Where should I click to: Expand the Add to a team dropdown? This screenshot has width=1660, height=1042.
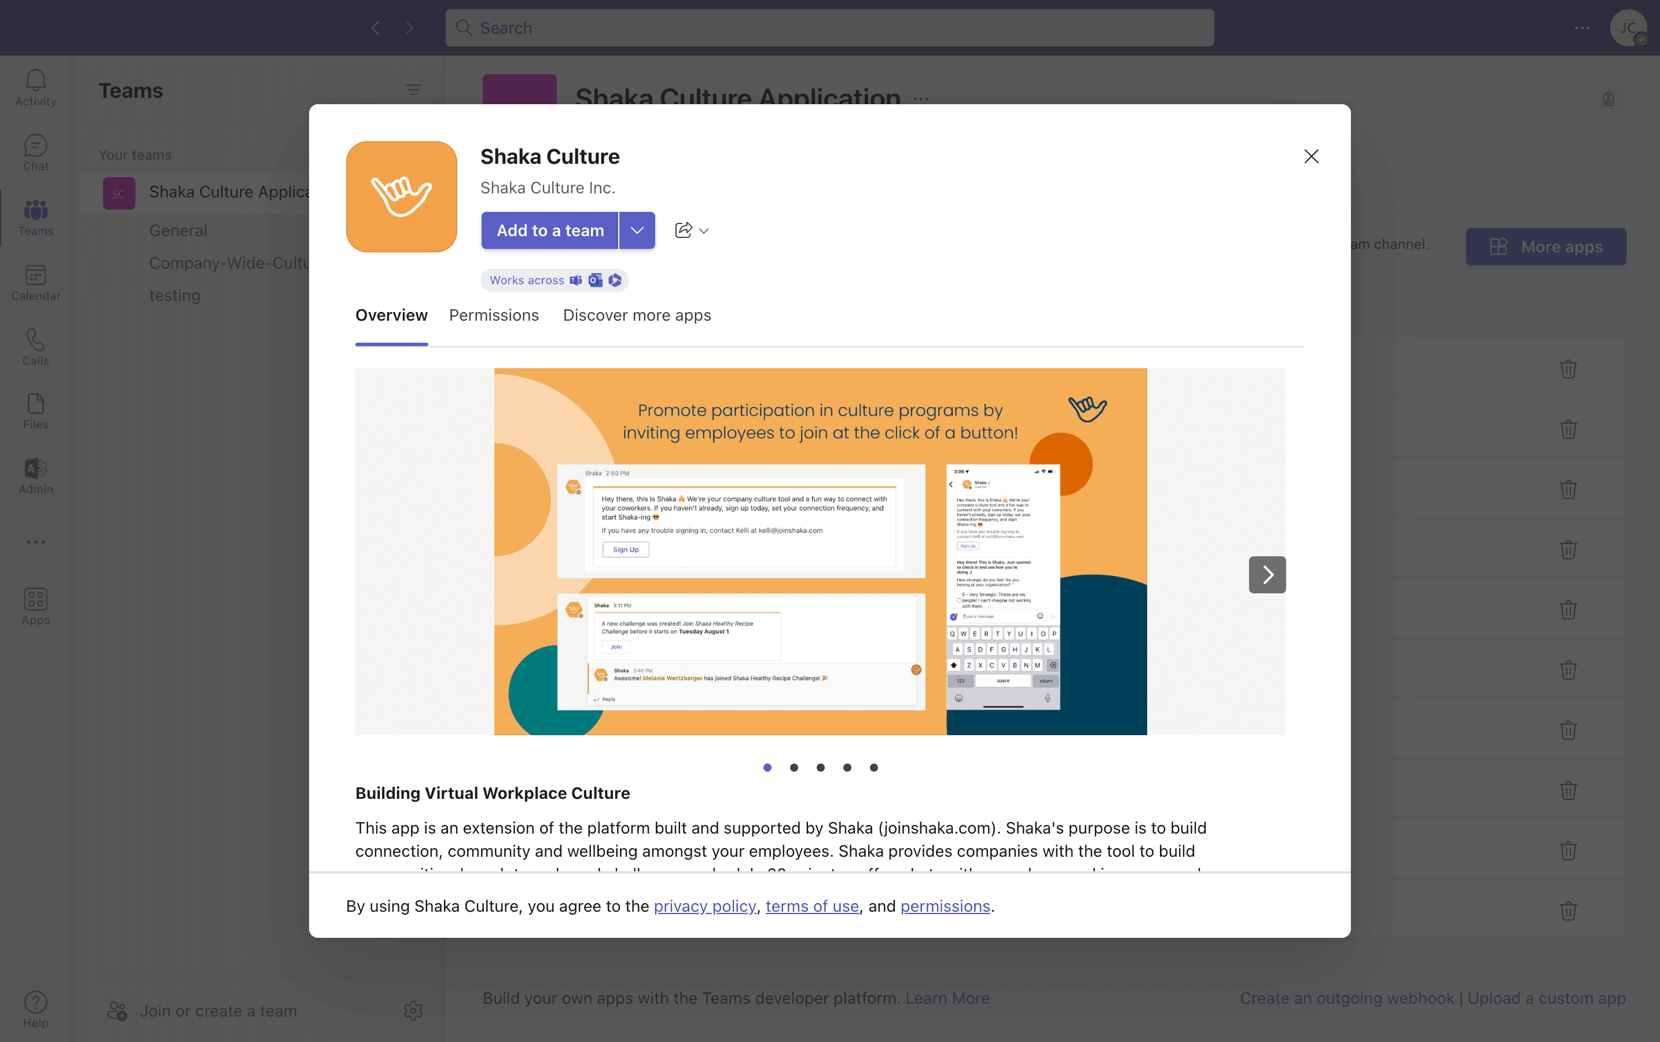[636, 229]
